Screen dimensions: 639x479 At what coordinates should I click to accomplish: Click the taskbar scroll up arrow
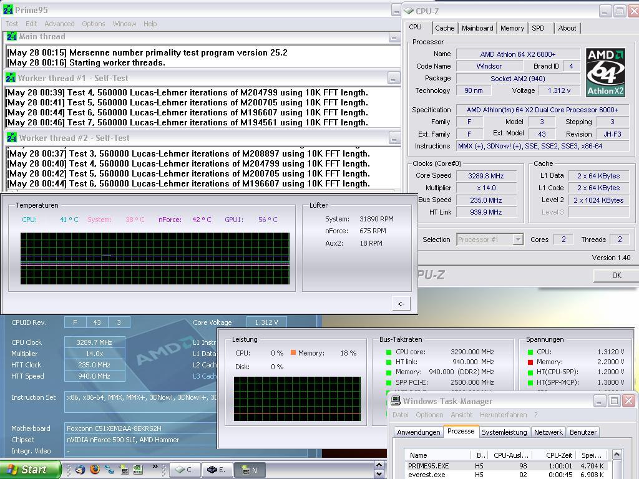(379, 465)
